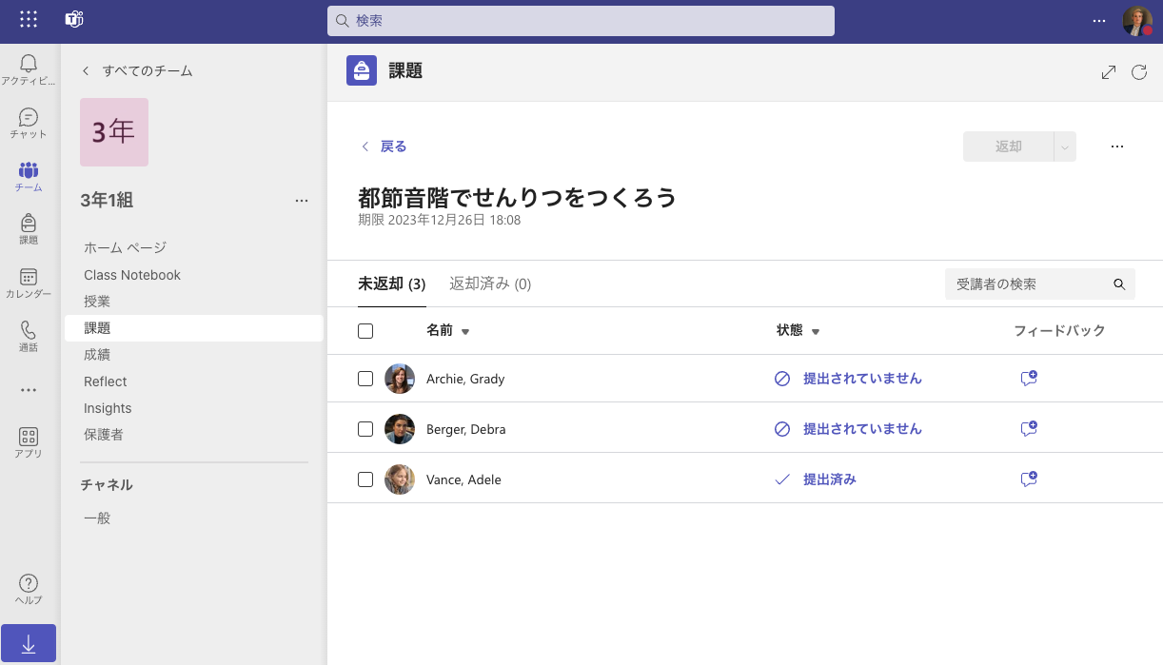Open the アクティビティ panel in the sidebar
Image resolution: width=1163 pixels, height=665 pixels.
tap(28, 67)
